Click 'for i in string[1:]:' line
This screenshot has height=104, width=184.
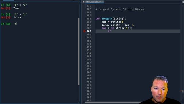coord(117,28)
